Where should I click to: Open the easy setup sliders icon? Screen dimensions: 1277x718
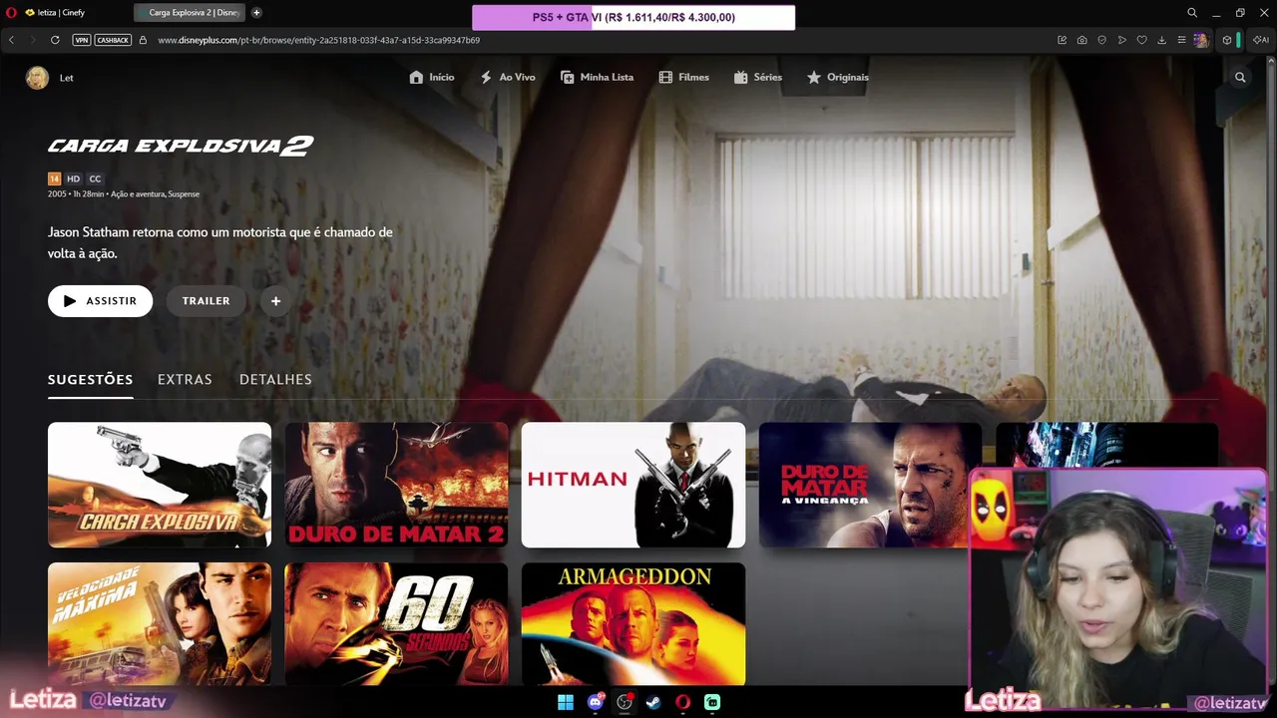pyautogui.click(x=1181, y=40)
